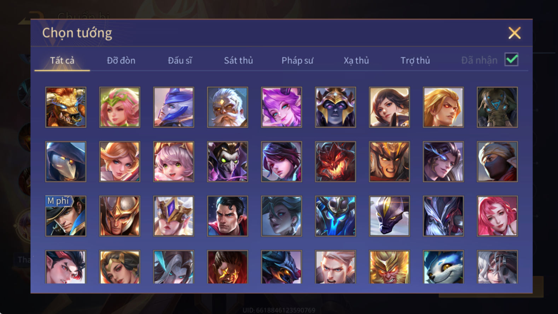The width and height of the screenshot is (558, 314).
Task: Select the orange lion beast hero
Action: coord(66,107)
